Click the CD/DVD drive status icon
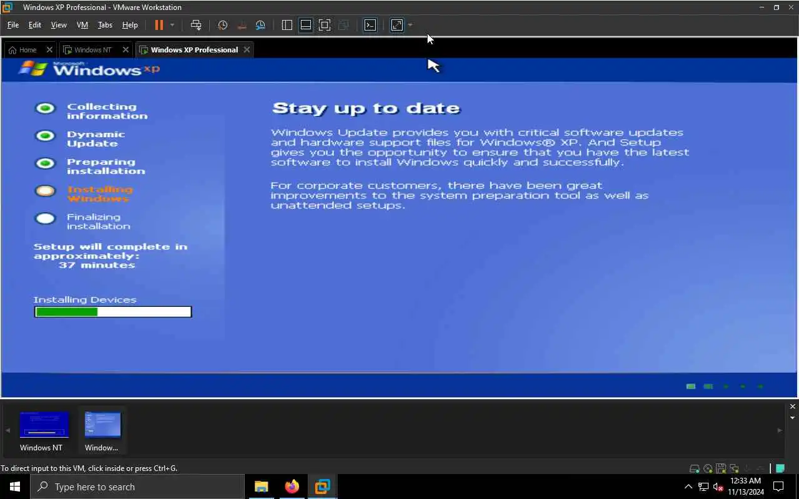 coord(708,468)
